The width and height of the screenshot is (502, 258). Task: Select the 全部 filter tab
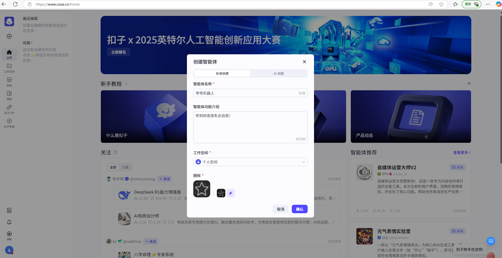tap(113, 167)
